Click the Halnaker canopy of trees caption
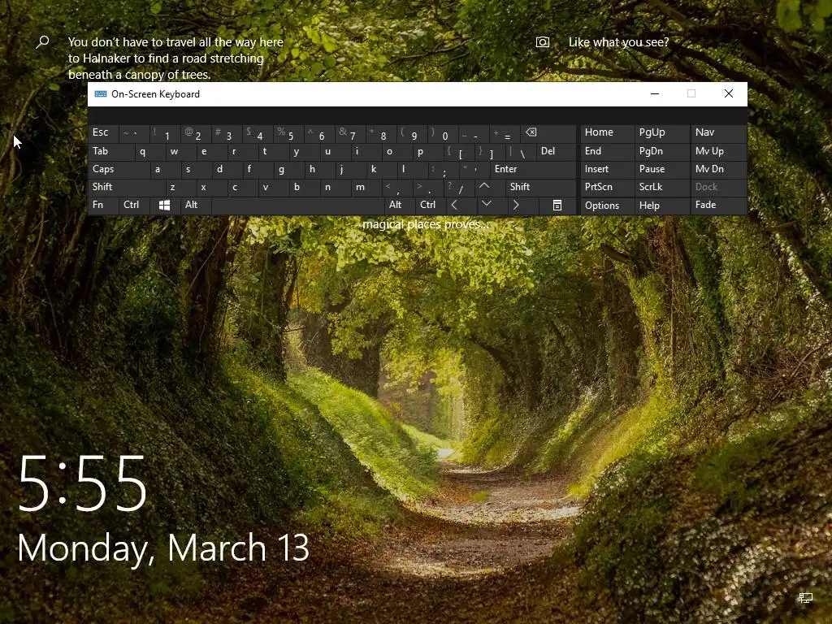This screenshot has height=624, width=832. 175,58
